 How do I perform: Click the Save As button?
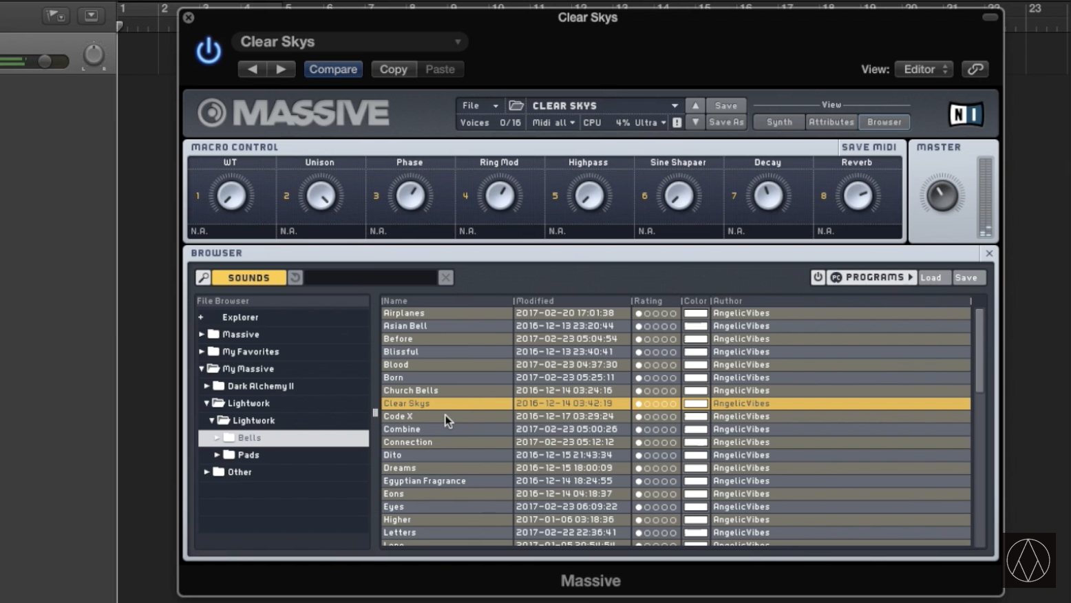click(726, 122)
